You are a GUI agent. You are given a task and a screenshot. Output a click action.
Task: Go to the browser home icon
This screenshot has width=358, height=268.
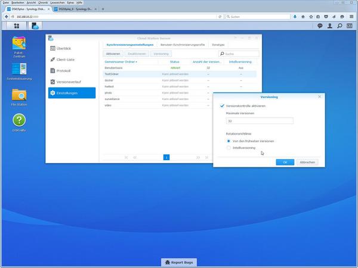(303, 17)
